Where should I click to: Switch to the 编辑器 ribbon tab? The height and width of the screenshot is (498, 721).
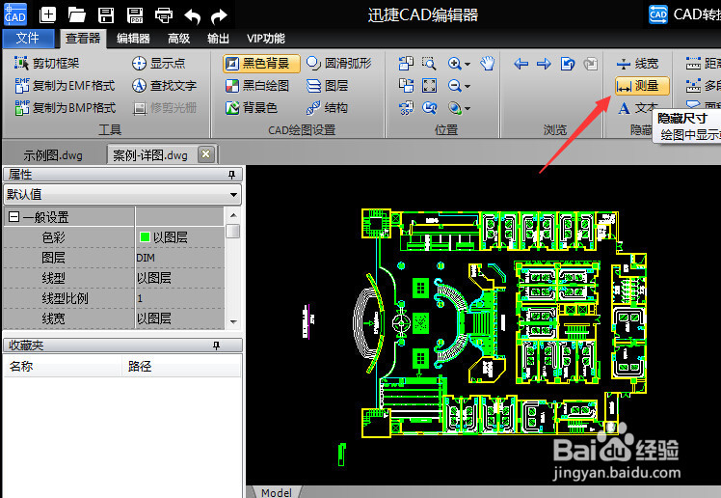(133, 39)
